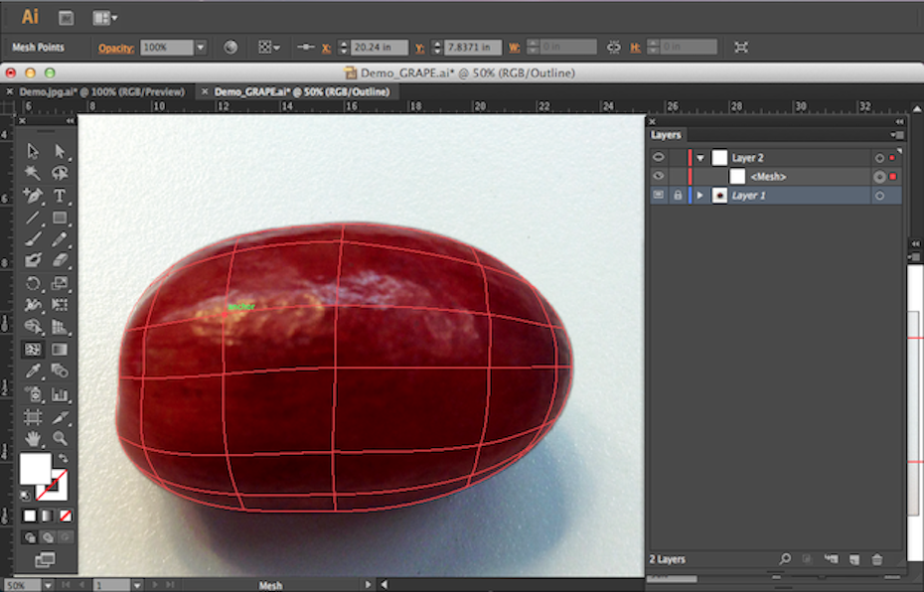Collapse Layer 2 disclosure triangle

(699, 158)
